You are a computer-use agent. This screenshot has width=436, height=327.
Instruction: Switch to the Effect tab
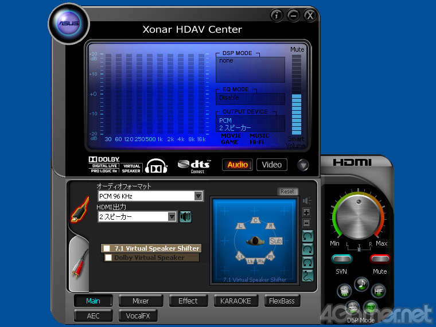point(188,301)
